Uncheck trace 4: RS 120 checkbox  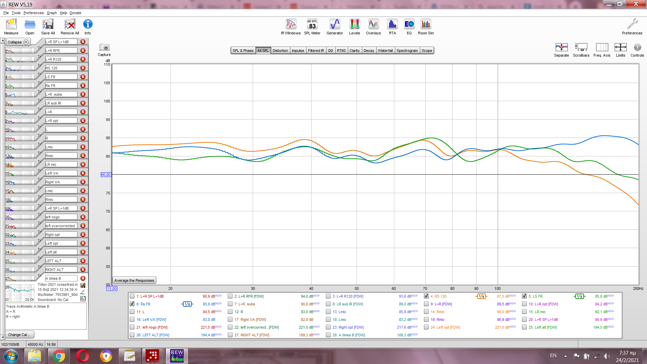pyautogui.click(x=426, y=296)
